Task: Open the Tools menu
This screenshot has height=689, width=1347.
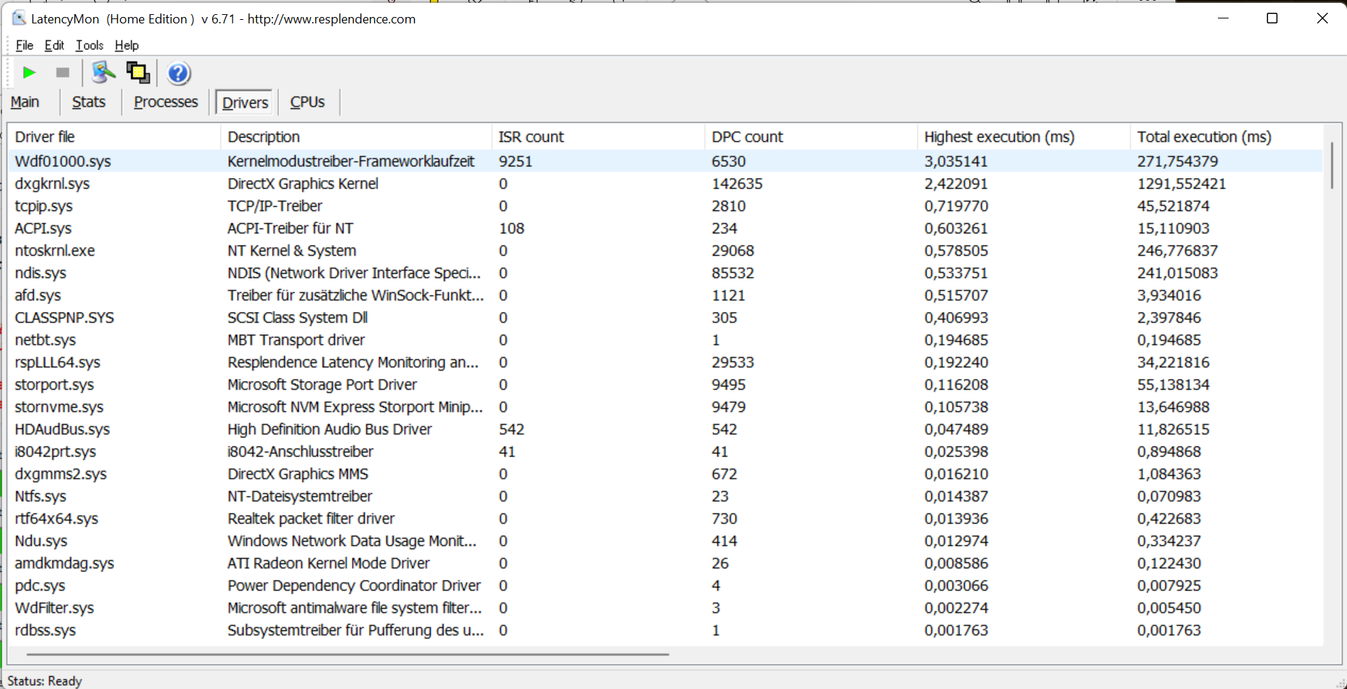Action: click(89, 45)
